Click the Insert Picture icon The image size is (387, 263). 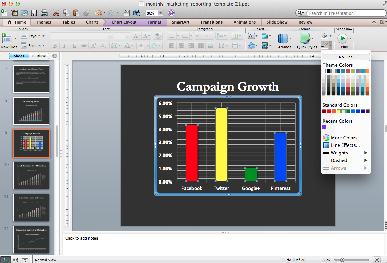point(265,36)
